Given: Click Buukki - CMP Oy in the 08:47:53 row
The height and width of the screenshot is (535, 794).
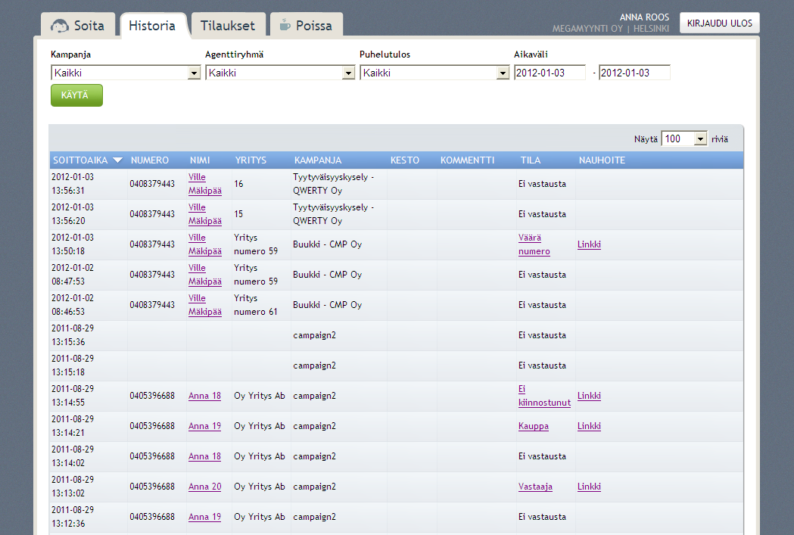Looking at the screenshot, I should (327, 275).
